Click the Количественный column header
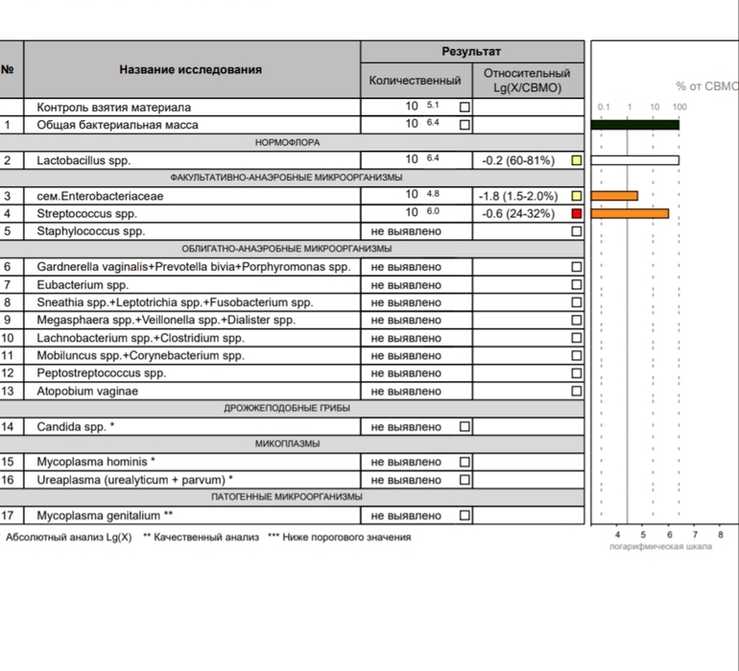Viewport: 739px width, 671px height. [x=415, y=81]
